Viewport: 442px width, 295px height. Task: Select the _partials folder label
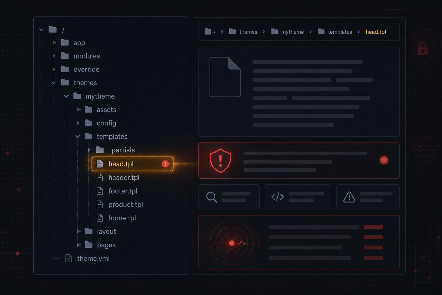click(x=121, y=150)
